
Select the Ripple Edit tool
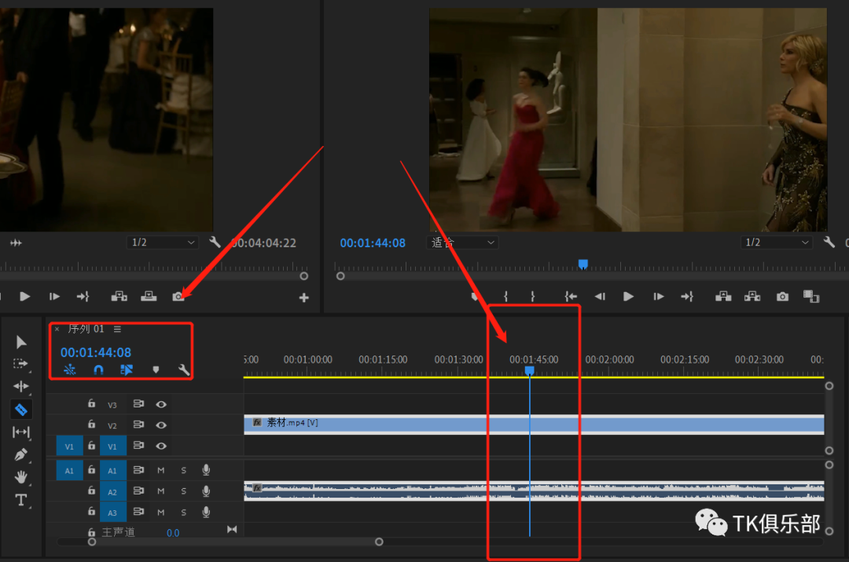21,386
